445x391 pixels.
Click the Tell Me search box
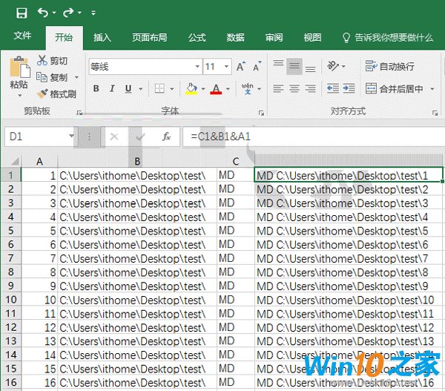(392, 37)
